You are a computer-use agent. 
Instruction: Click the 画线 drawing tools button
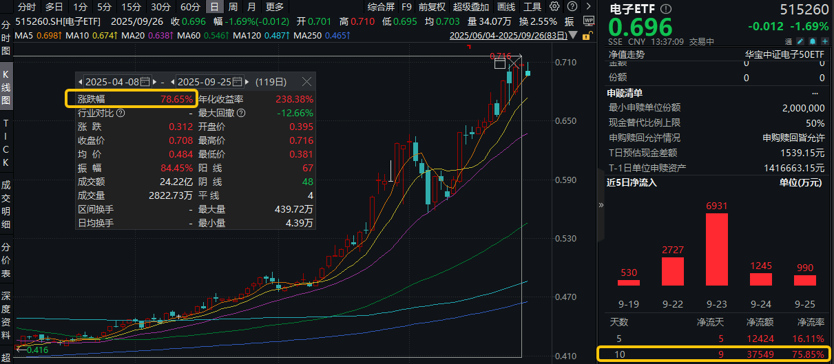pos(506,7)
